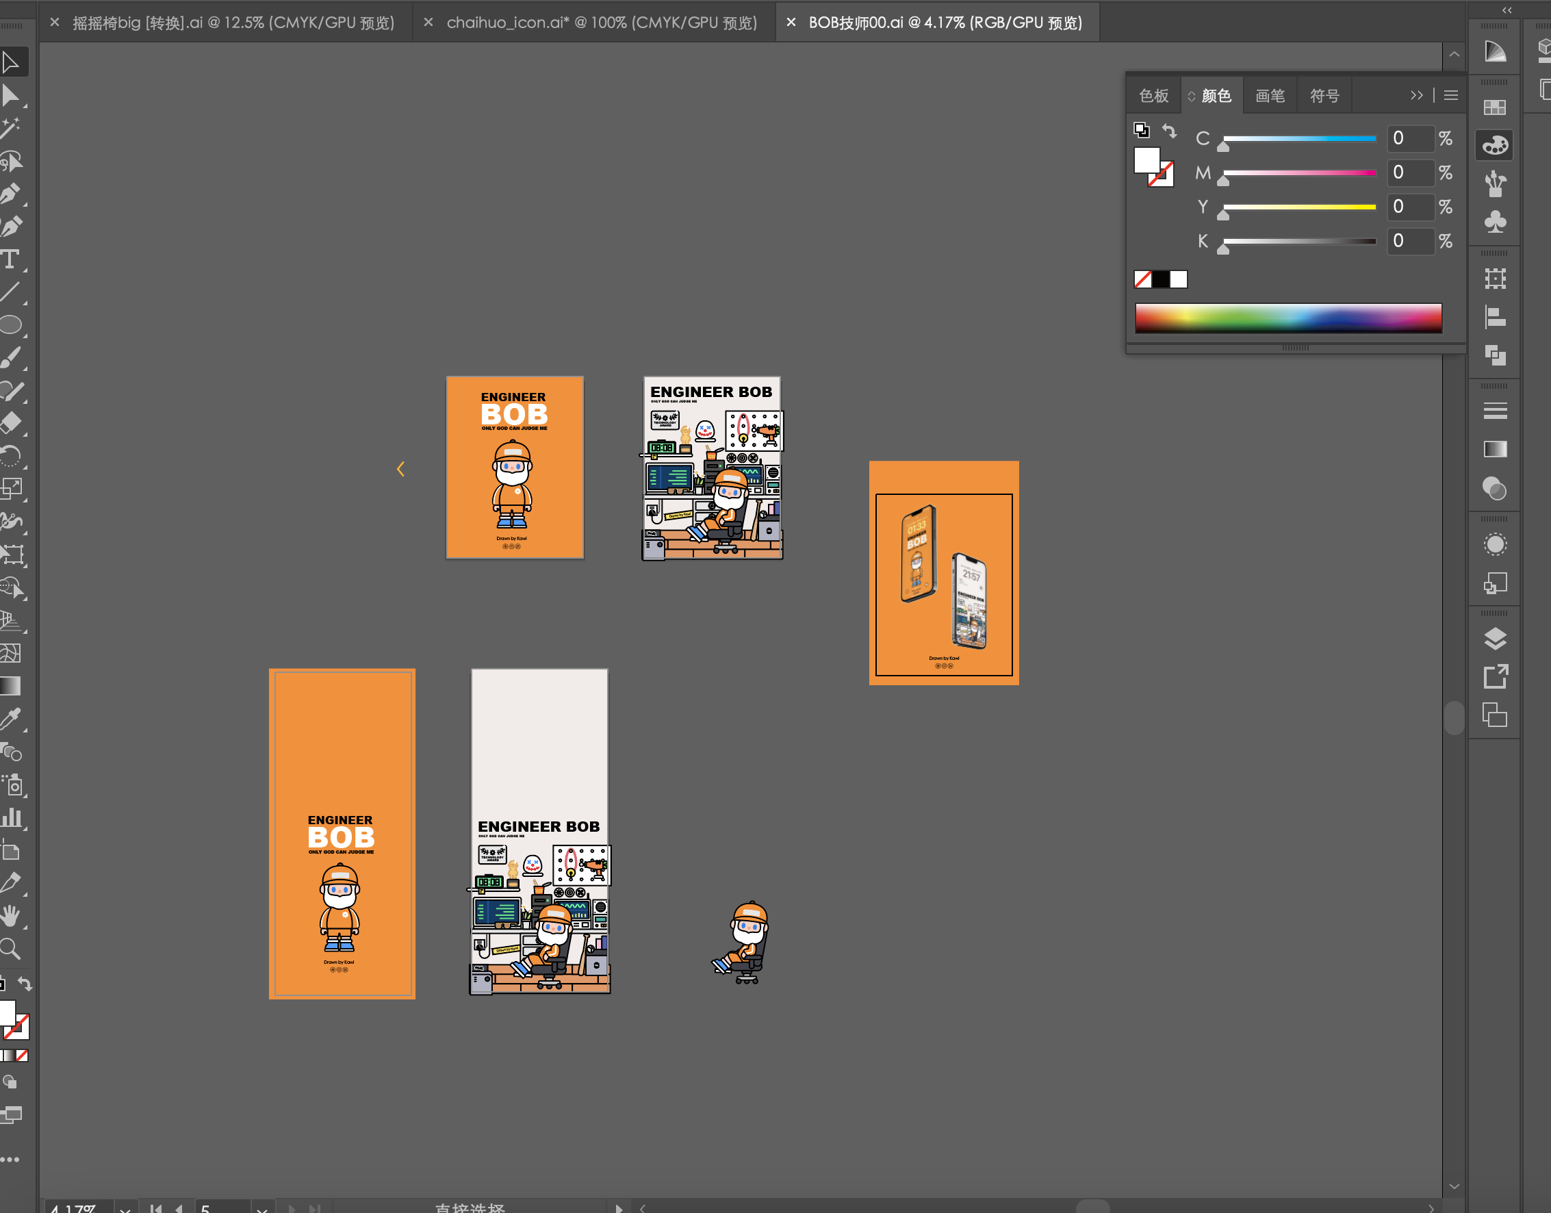This screenshot has width=1551, height=1213.
Task: Open the Brushes panel icon in dock
Action: [1495, 183]
